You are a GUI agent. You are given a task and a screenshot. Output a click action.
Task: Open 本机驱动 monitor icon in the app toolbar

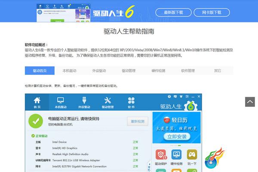point(61,100)
